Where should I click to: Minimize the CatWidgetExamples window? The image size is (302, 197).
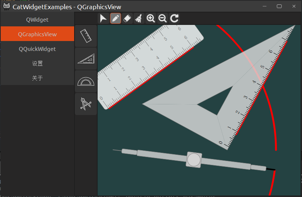point(265,6)
